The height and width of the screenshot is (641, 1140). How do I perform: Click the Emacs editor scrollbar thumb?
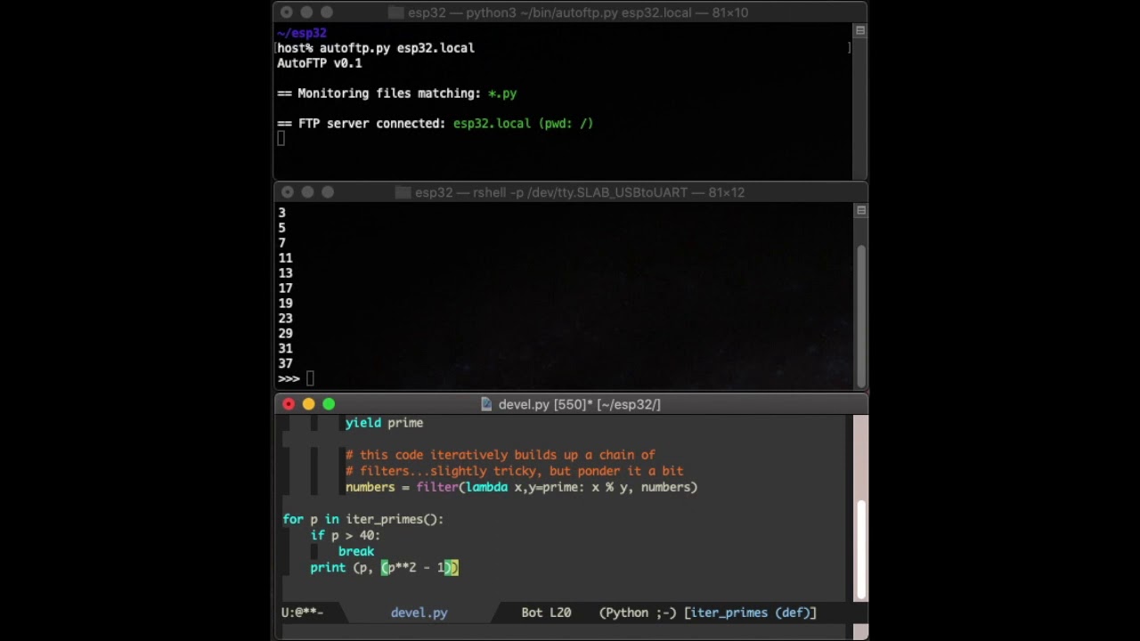click(860, 548)
